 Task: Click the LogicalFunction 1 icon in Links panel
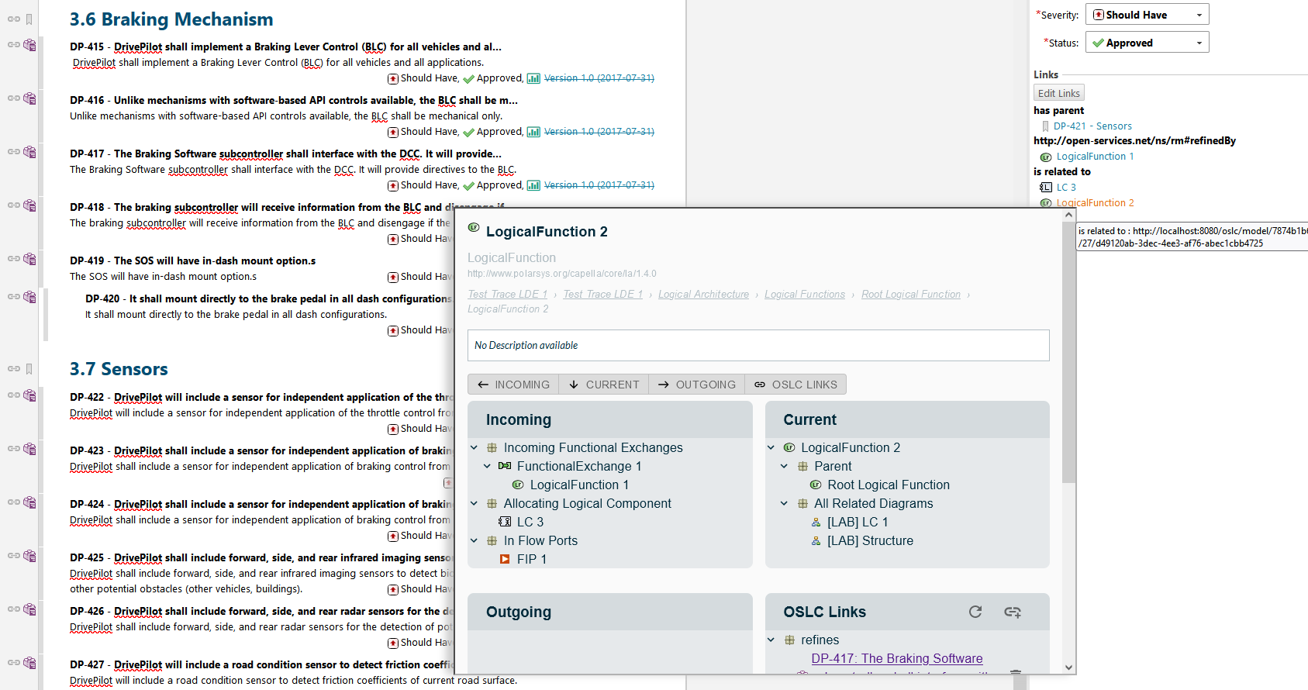pyautogui.click(x=1046, y=157)
